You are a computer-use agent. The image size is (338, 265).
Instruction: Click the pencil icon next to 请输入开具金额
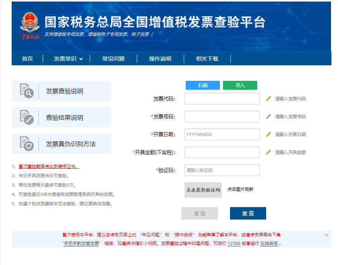click(x=268, y=152)
